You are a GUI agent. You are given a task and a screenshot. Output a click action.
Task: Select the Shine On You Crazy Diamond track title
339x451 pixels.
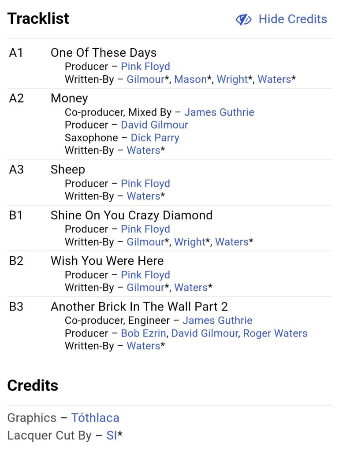(131, 215)
